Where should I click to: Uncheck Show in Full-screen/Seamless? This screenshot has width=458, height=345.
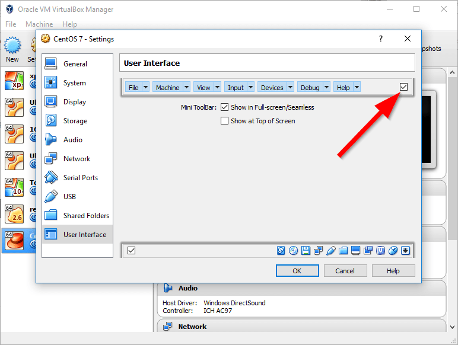coord(224,107)
